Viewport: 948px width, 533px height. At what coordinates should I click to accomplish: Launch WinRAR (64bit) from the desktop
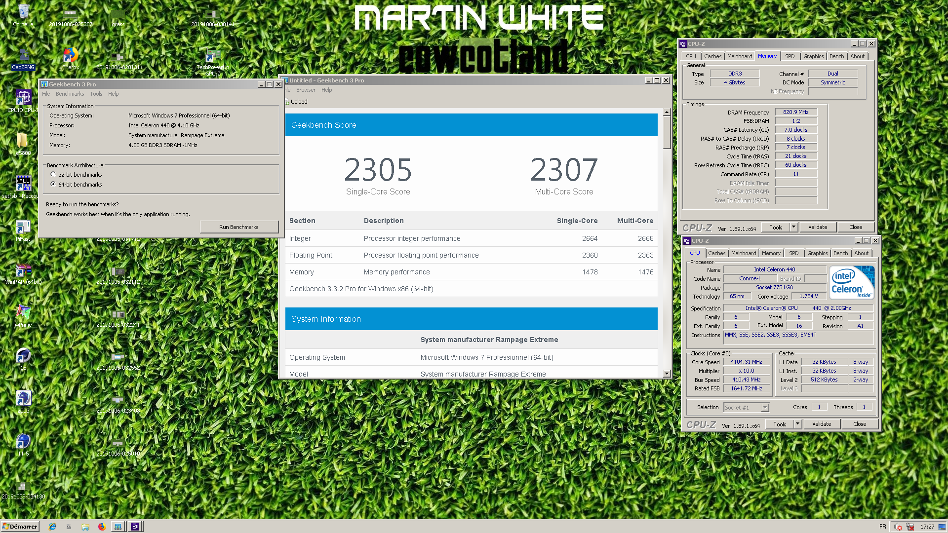(23, 273)
